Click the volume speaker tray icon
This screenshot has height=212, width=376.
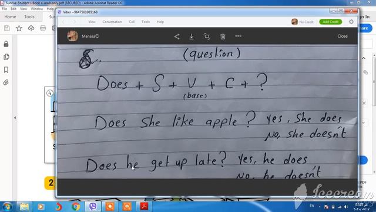point(346,207)
